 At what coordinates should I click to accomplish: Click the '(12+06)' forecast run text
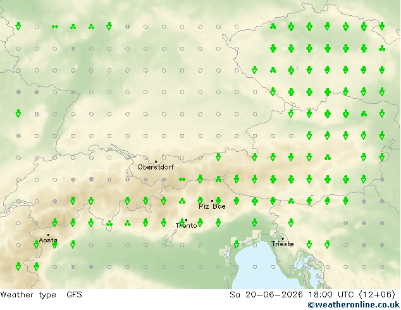(x=378, y=295)
